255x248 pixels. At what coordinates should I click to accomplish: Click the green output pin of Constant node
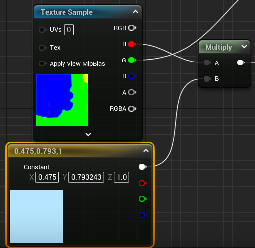pyautogui.click(x=143, y=199)
